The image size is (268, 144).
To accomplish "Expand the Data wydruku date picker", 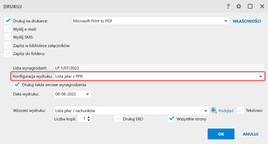I will pyautogui.click(x=87, y=94).
